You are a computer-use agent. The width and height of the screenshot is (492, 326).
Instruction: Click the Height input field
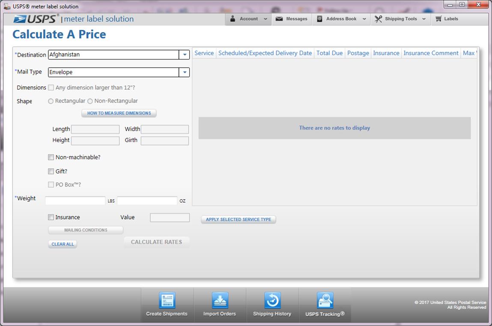click(x=95, y=141)
